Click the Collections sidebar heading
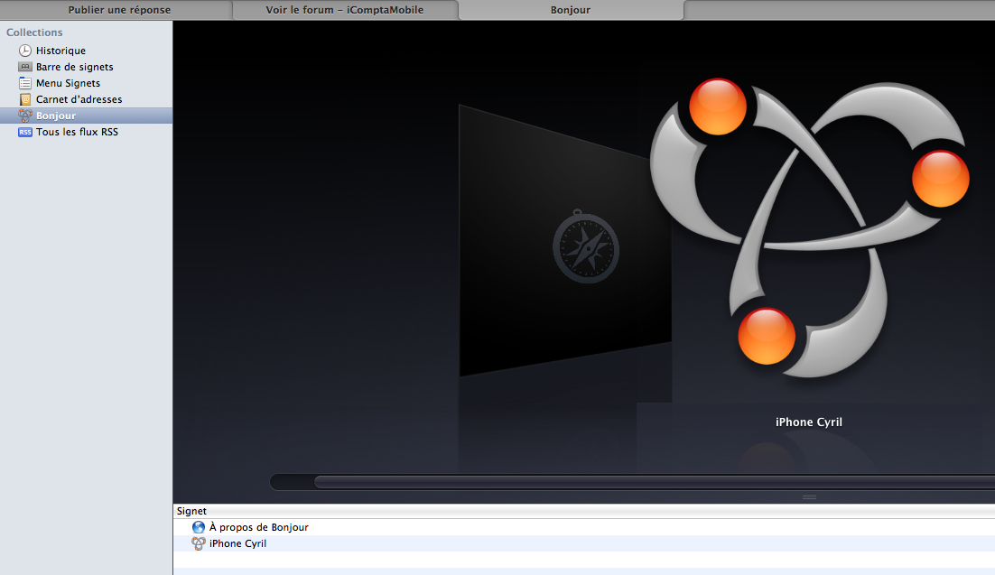Viewport: 995px width, 575px height. (34, 32)
